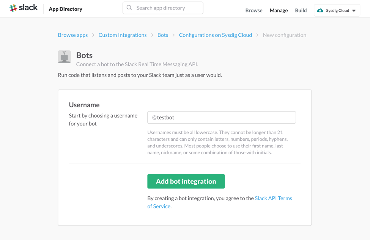The height and width of the screenshot is (240, 370).
Task: Click 'Usernames must be all lowercase' hint text
Action: pyautogui.click(x=217, y=143)
